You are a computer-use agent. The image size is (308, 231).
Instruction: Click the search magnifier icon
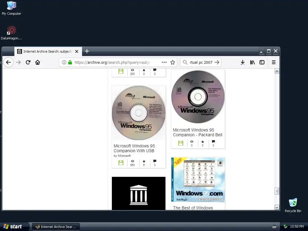pyautogui.click(x=185, y=62)
